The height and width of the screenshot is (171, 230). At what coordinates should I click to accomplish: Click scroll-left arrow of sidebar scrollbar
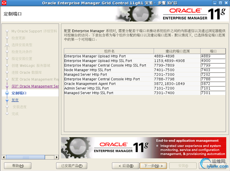click(x=4, y=157)
